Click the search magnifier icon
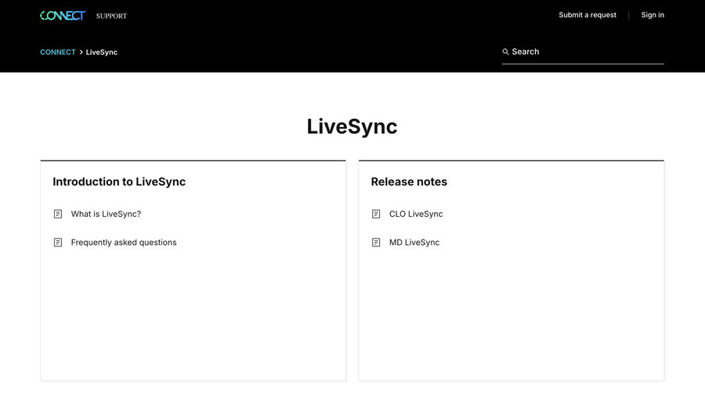Viewport: 705px width, 396px height. pyautogui.click(x=506, y=52)
